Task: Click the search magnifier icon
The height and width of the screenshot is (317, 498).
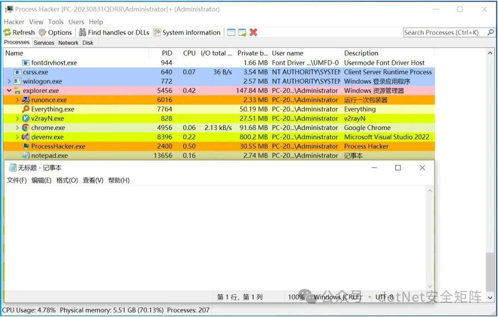Action: click(491, 32)
